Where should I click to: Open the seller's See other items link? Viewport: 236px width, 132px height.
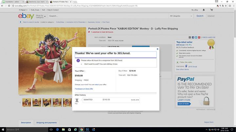click(182, 70)
